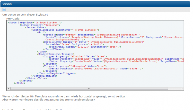Click the closing </Style> line
The image size is (193, 110).
(20, 83)
